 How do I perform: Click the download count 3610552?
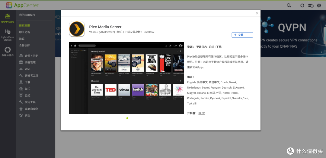pos(149,32)
